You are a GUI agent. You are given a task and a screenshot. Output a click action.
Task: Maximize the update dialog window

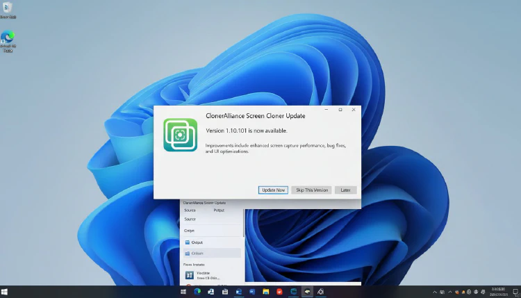click(x=340, y=110)
